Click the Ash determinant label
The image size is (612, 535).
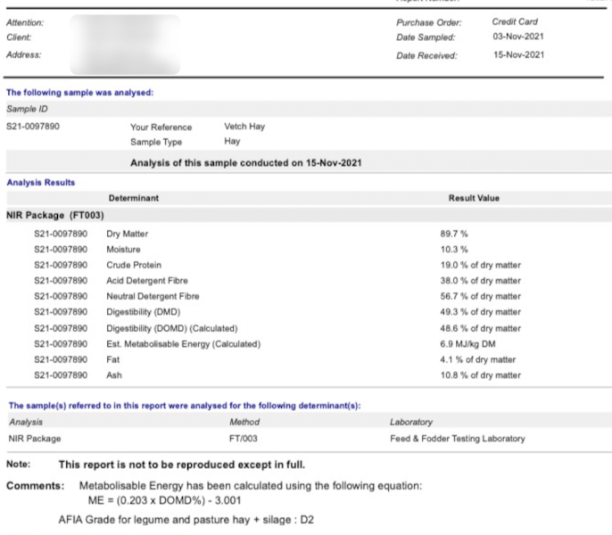(x=114, y=375)
